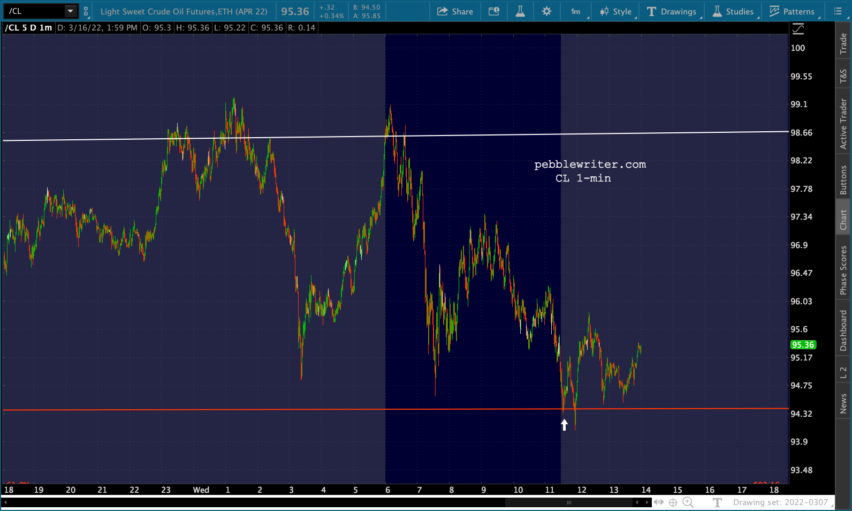Click the CL 1-min text annotation
This screenshot has height=511, width=852.
[x=583, y=178]
